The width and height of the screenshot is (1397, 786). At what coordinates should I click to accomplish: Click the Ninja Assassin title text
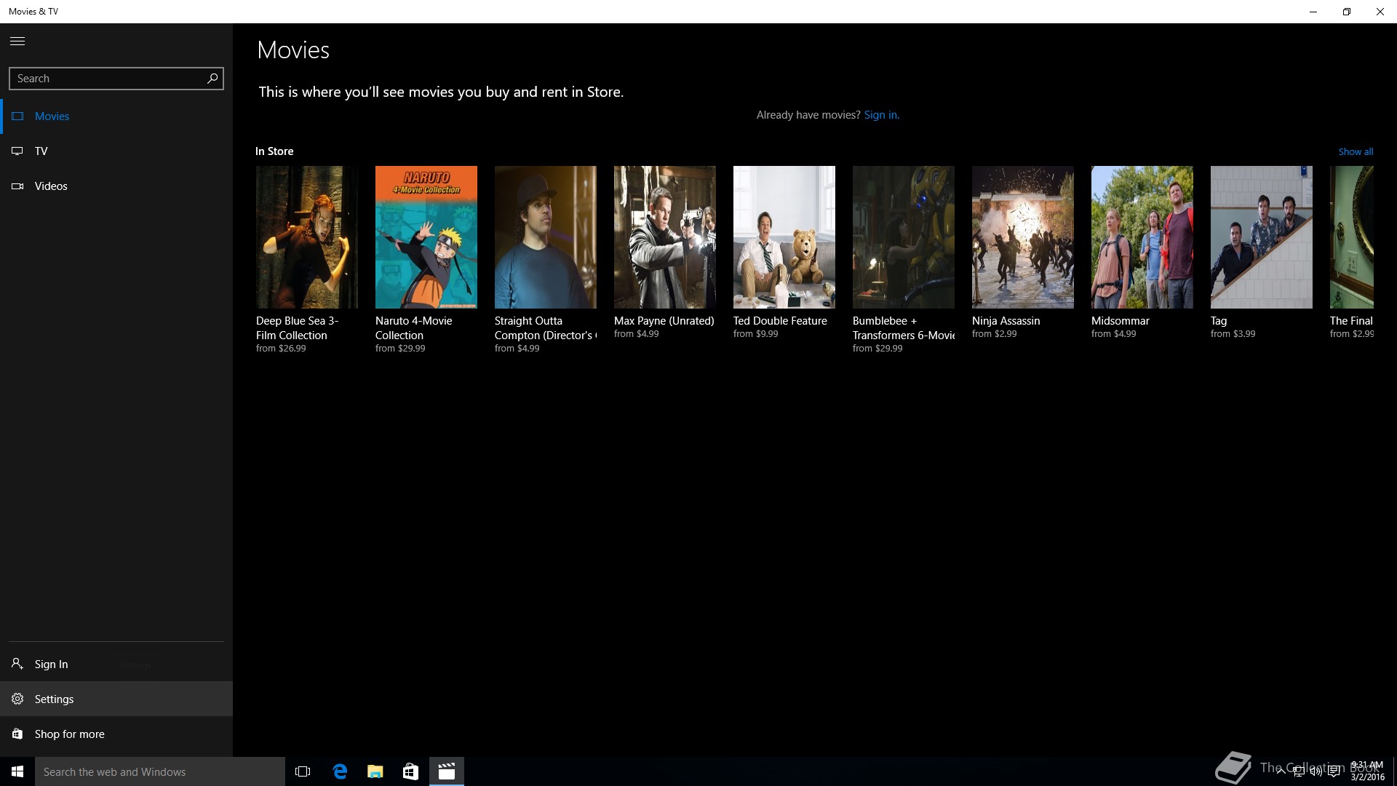coord(1006,321)
